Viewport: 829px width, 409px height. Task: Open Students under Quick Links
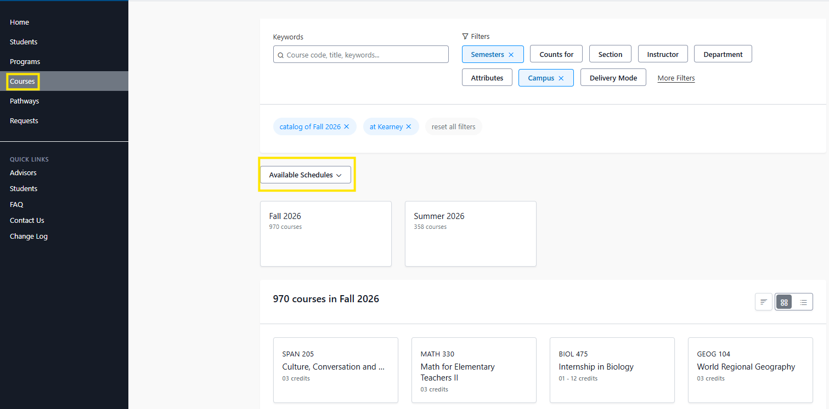point(24,189)
